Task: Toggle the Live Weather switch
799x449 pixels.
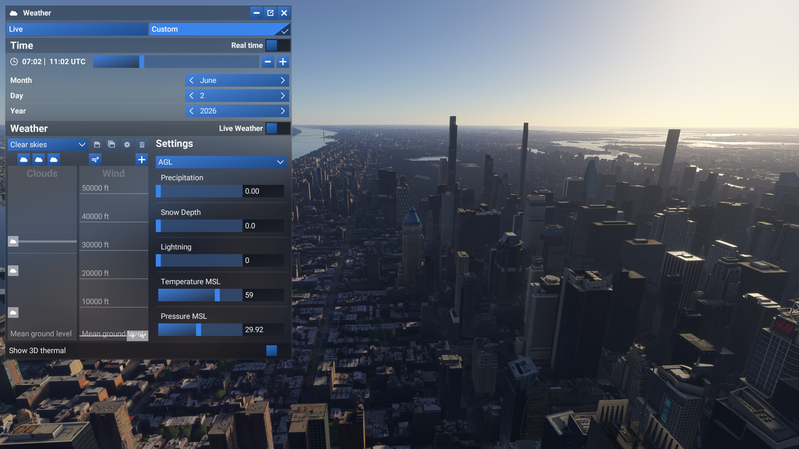Action: pos(278,128)
